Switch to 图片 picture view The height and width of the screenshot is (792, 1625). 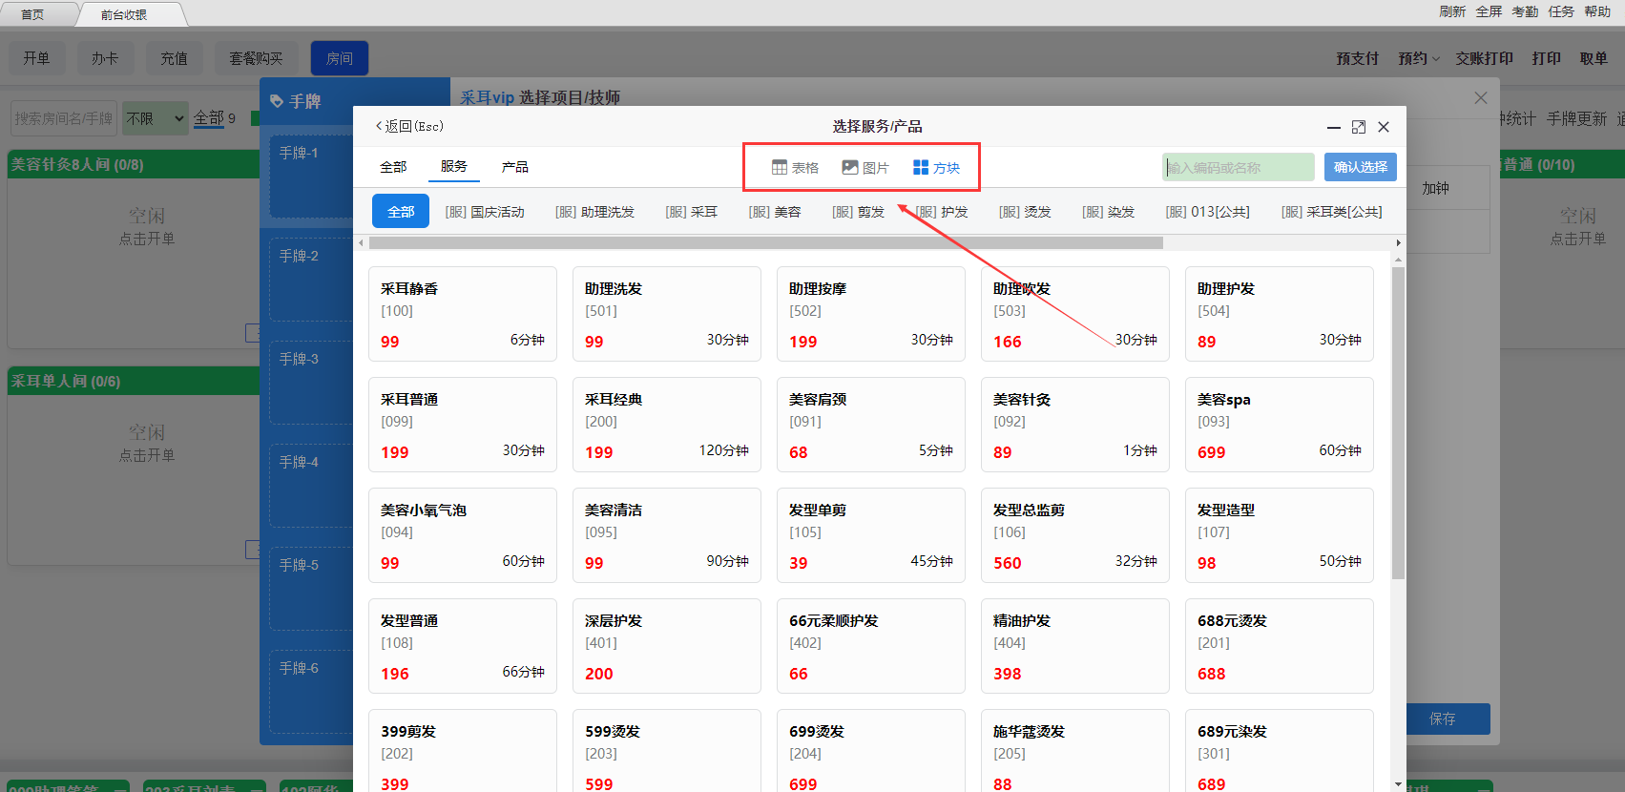click(x=865, y=168)
